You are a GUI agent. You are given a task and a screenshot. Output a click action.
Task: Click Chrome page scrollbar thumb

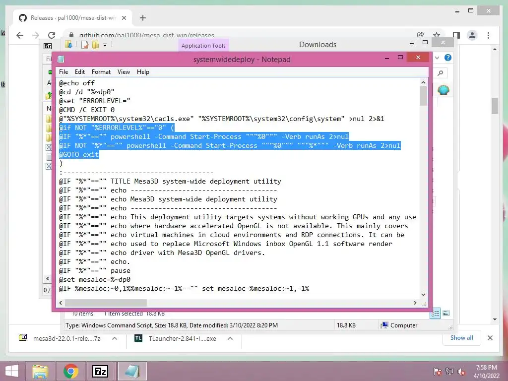495,106
